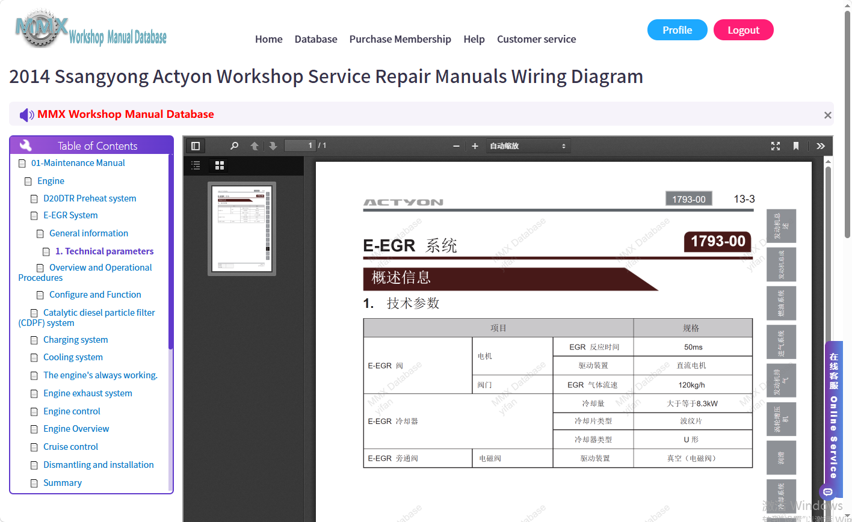Show page thumbnails view
852x522 pixels.
point(219,165)
